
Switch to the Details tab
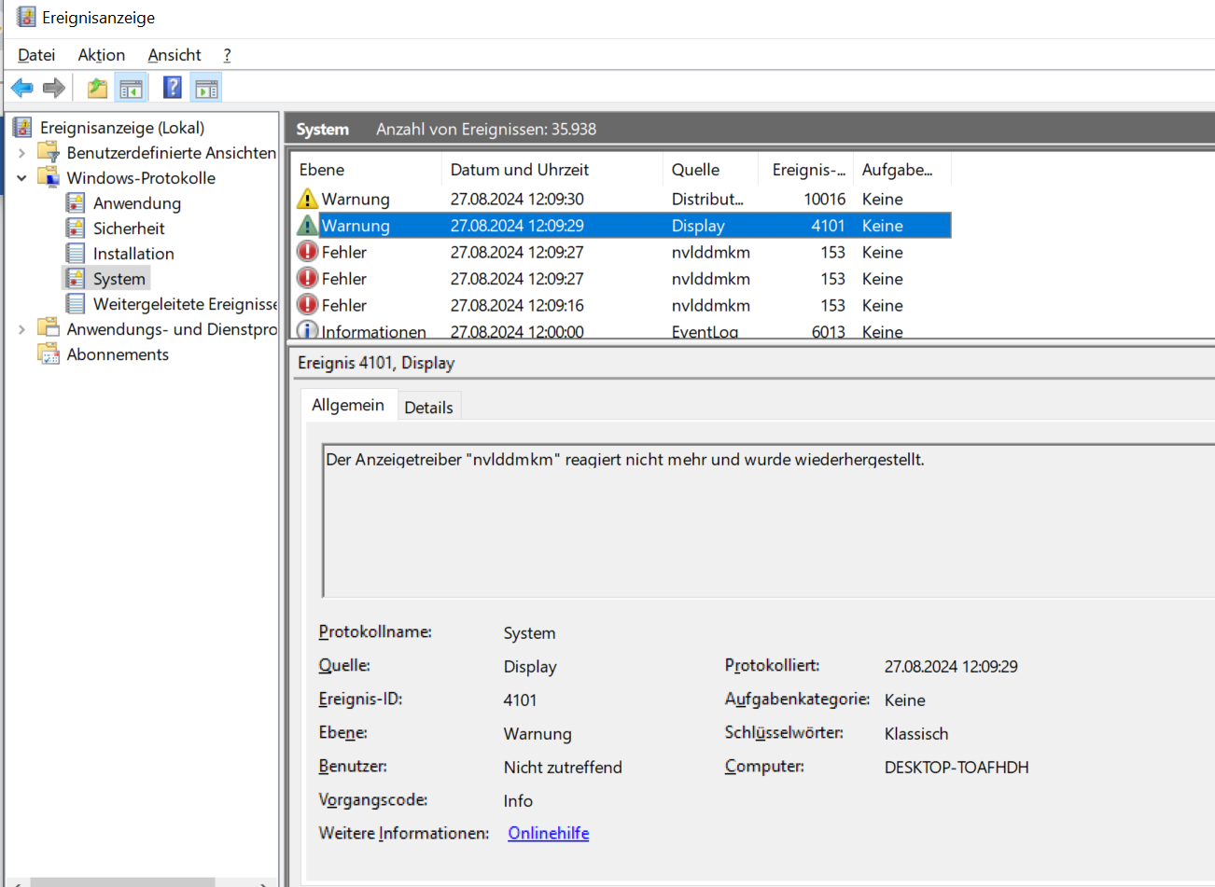428,407
